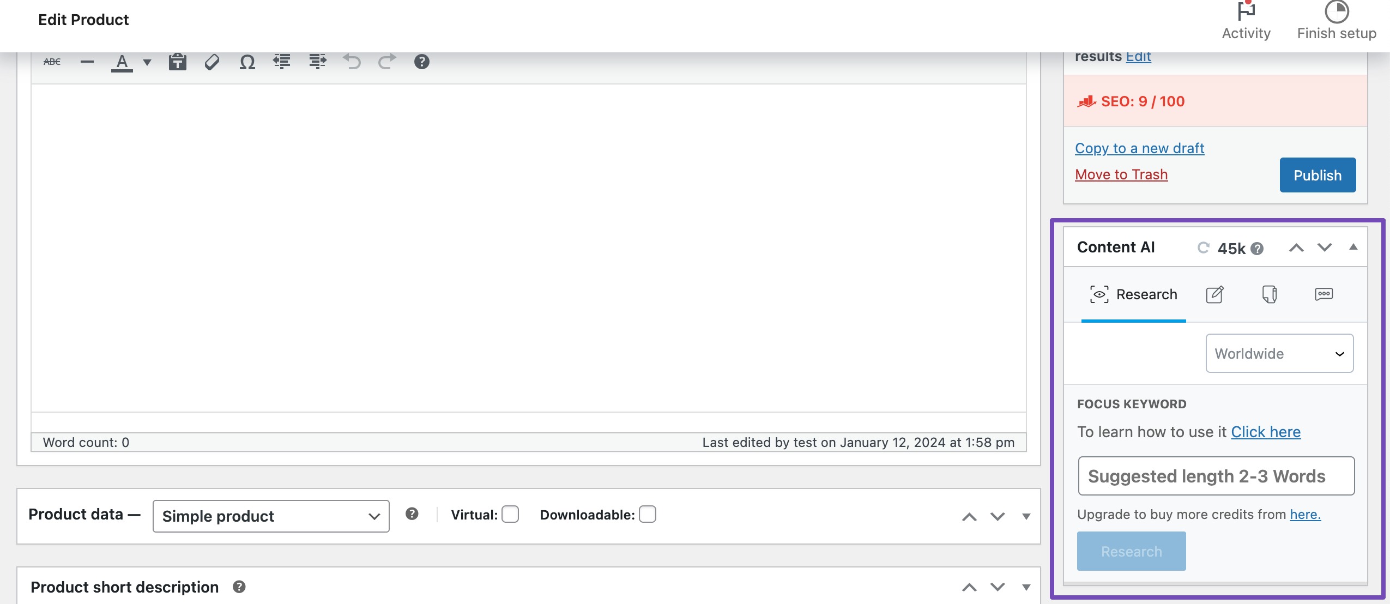Screen dimensions: 1390x604
Task: Click the undo arrow icon
Action: click(352, 61)
